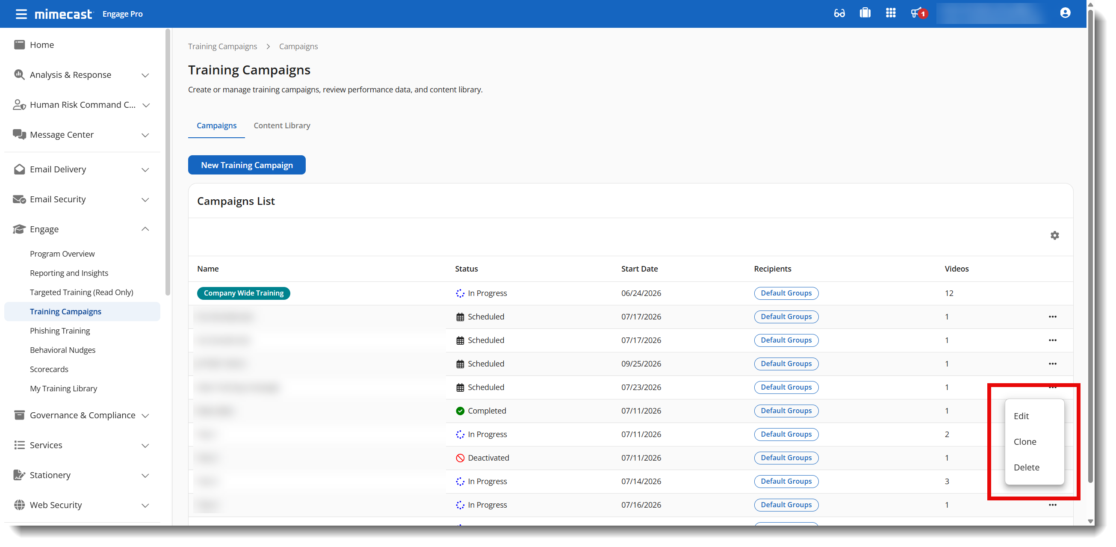Collapse the Engage section
The height and width of the screenshot is (547, 1116).
point(145,229)
